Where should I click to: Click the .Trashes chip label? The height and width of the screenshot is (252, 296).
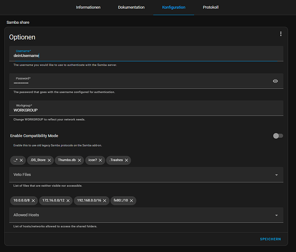[116, 160]
